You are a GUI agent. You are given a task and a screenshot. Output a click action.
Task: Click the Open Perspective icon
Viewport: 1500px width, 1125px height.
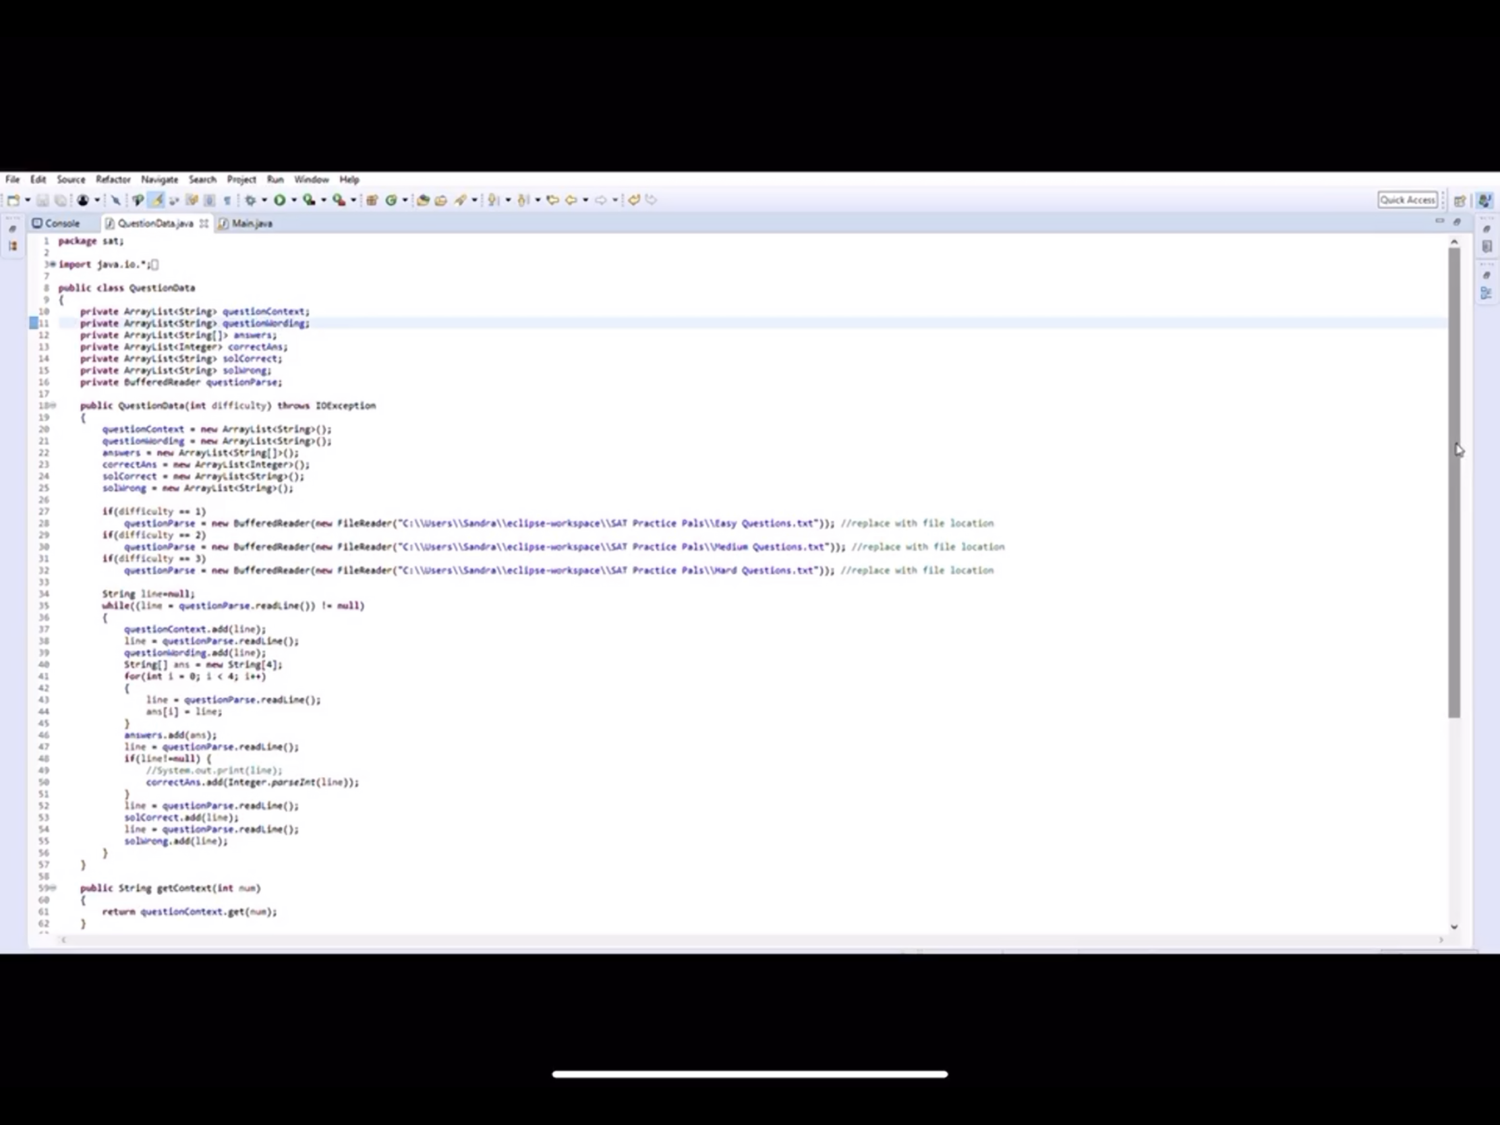(x=1460, y=200)
